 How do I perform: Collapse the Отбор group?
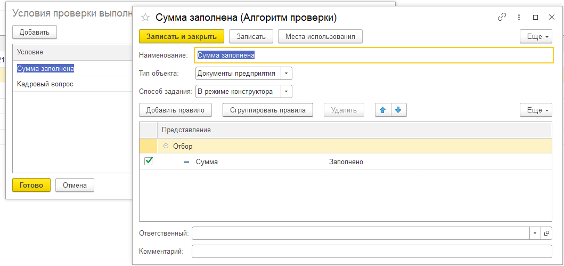pos(166,146)
